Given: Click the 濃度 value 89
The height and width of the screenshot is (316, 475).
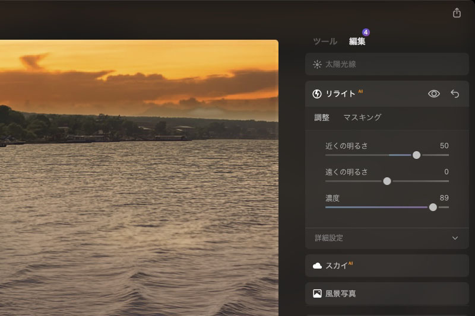Looking at the screenshot, I should pyautogui.click(x=444, y=198).
